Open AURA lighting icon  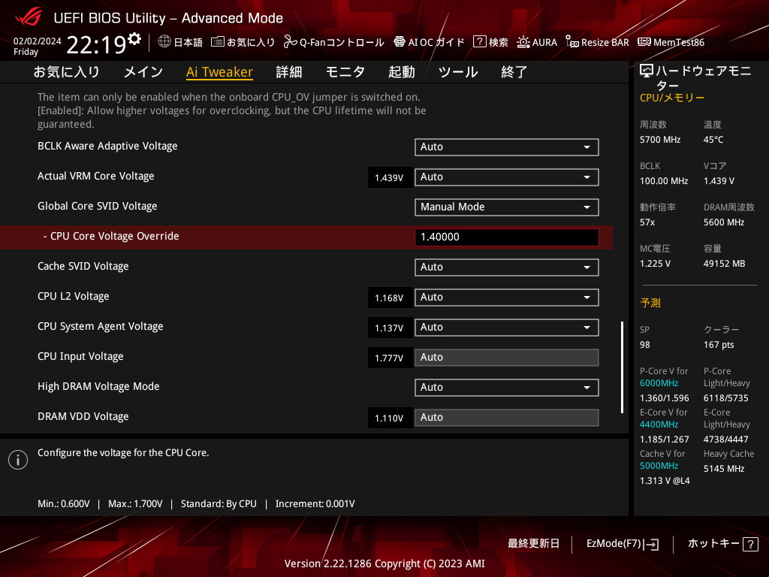coord(523,42)
